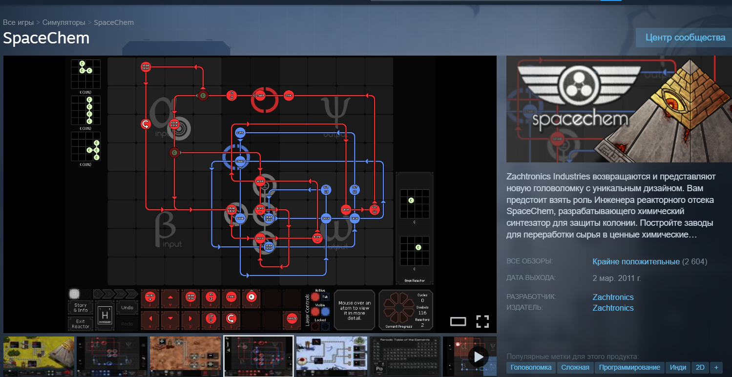Select the Инди tag

coord(678,367)
